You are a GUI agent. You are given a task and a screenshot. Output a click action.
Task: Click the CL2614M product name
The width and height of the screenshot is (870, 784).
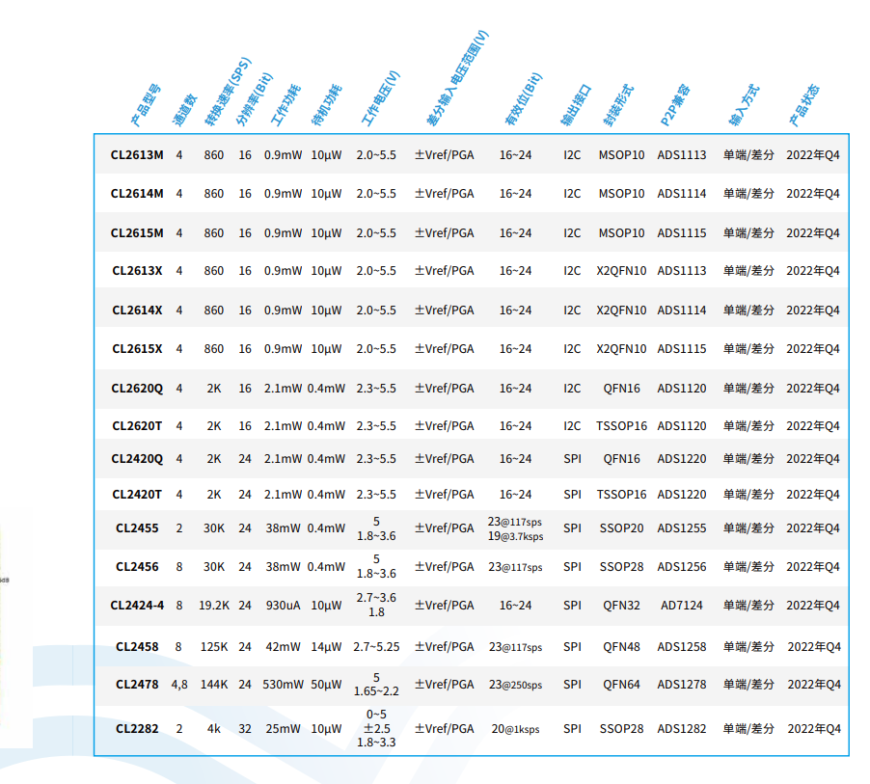click(x=137, y=194)
